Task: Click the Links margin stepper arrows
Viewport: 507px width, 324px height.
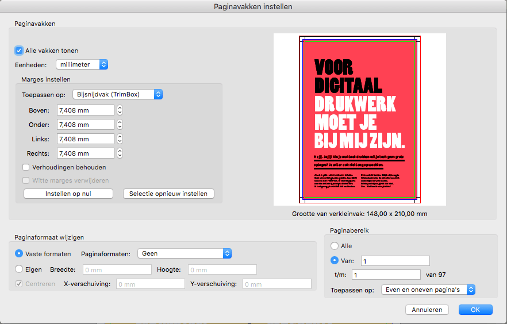Action: point(120,139)
